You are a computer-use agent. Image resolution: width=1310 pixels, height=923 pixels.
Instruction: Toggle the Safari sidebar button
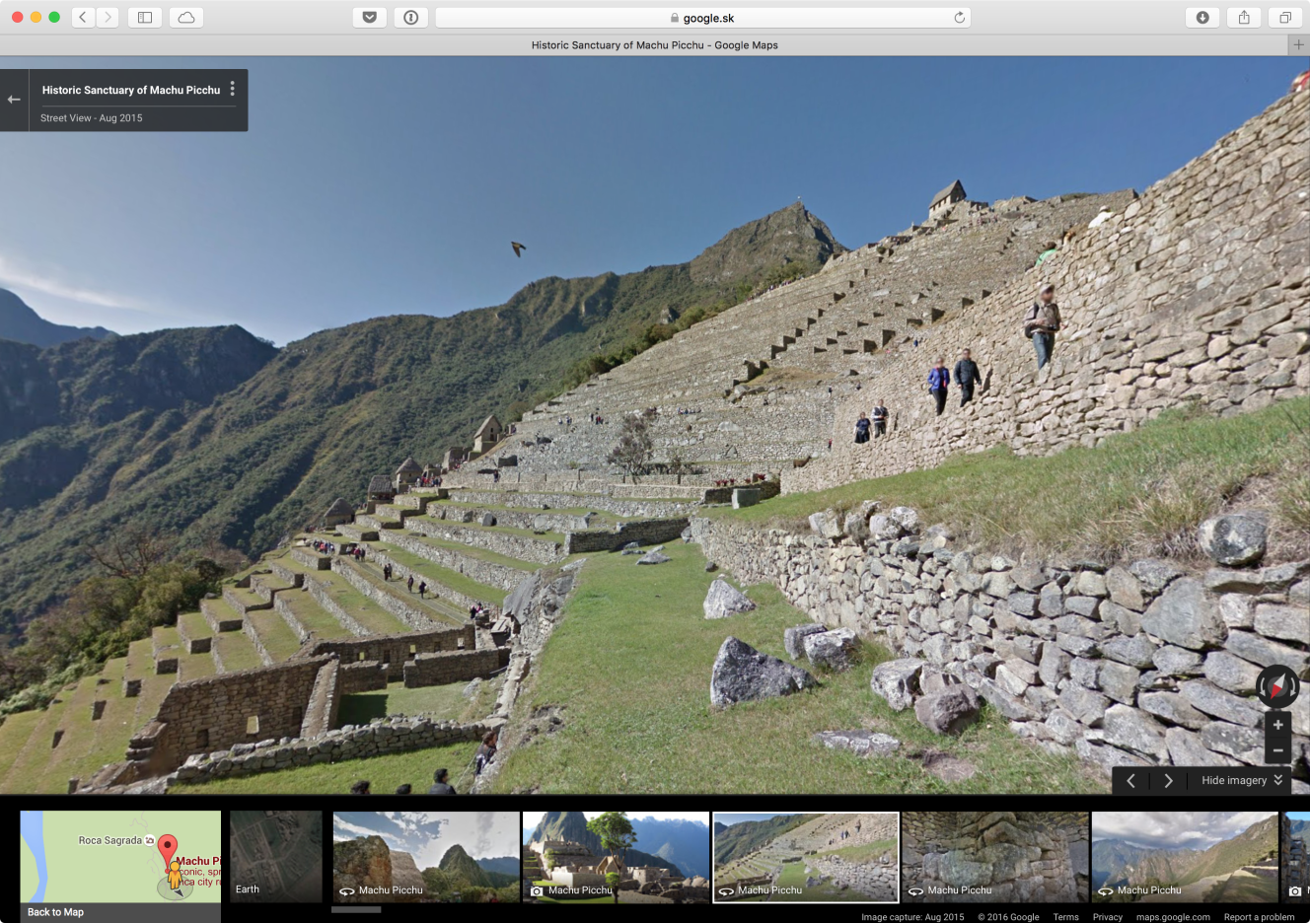(x=145, y=18)
